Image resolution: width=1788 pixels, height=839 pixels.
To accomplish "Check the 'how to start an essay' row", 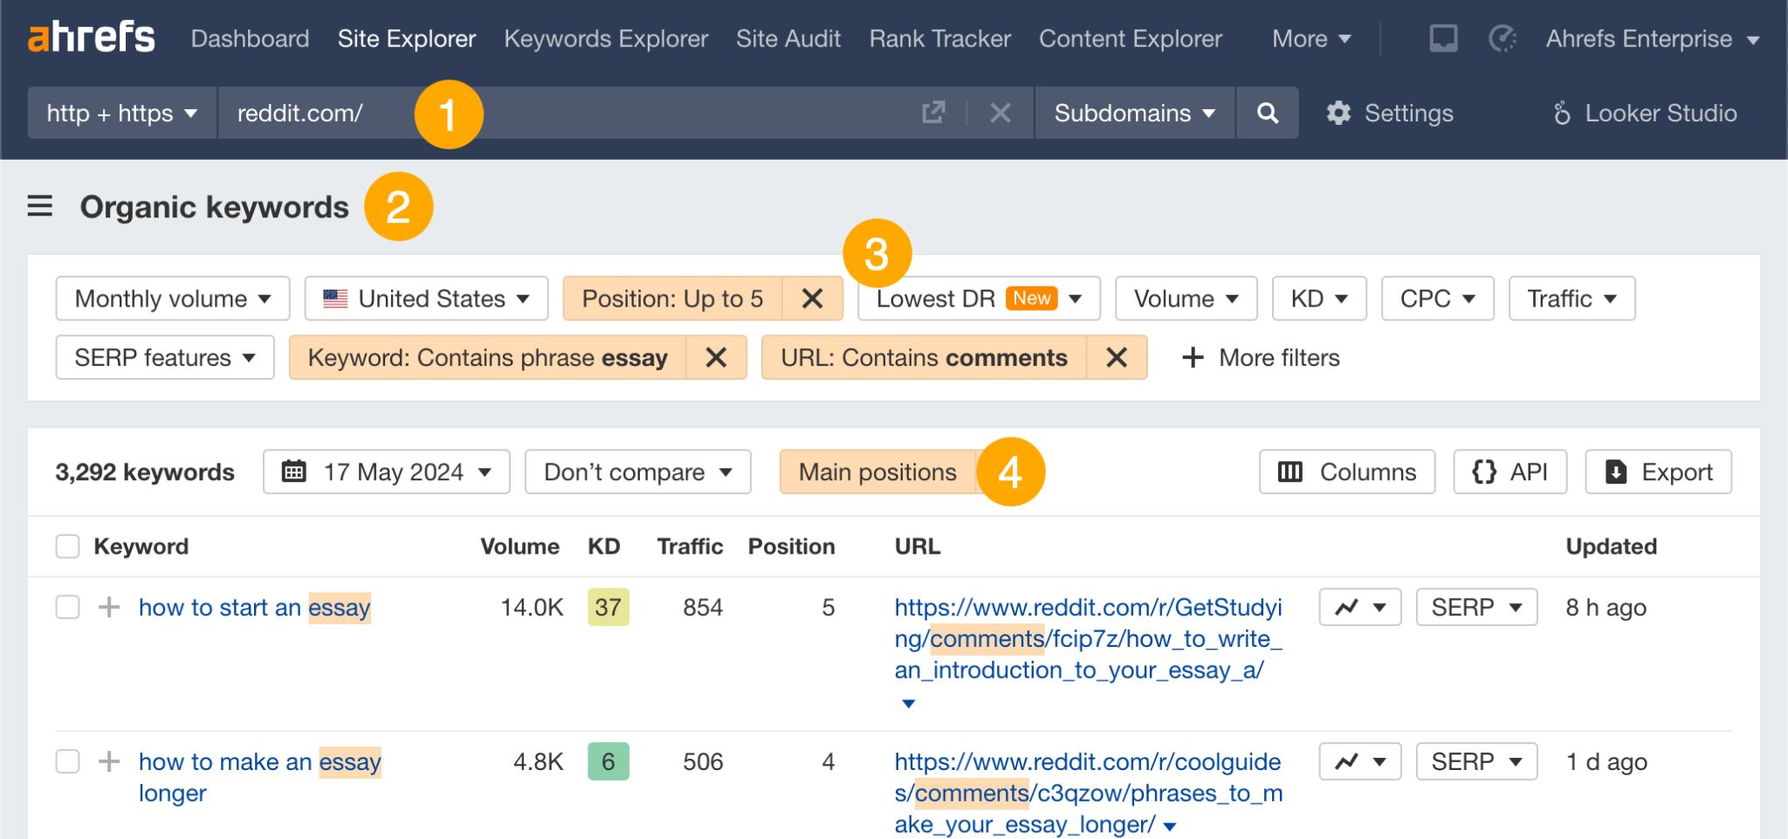I will click(x=67, y=607).
